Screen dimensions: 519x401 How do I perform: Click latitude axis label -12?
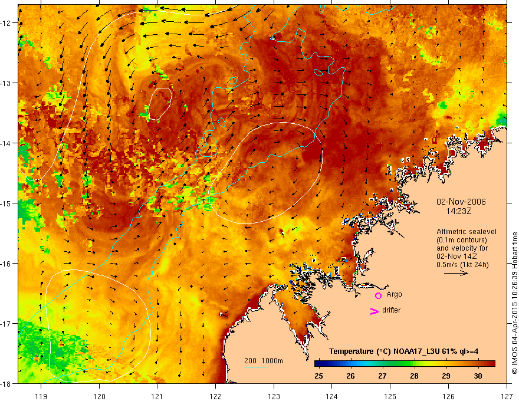pyautogui.click(x=6, y=23)
